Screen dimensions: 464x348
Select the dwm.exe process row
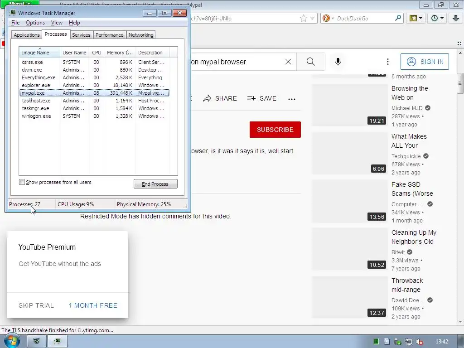point(94,70)
